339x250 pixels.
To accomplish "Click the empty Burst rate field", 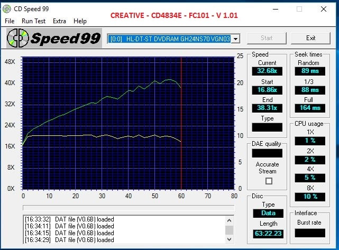I will pos(310,233).
